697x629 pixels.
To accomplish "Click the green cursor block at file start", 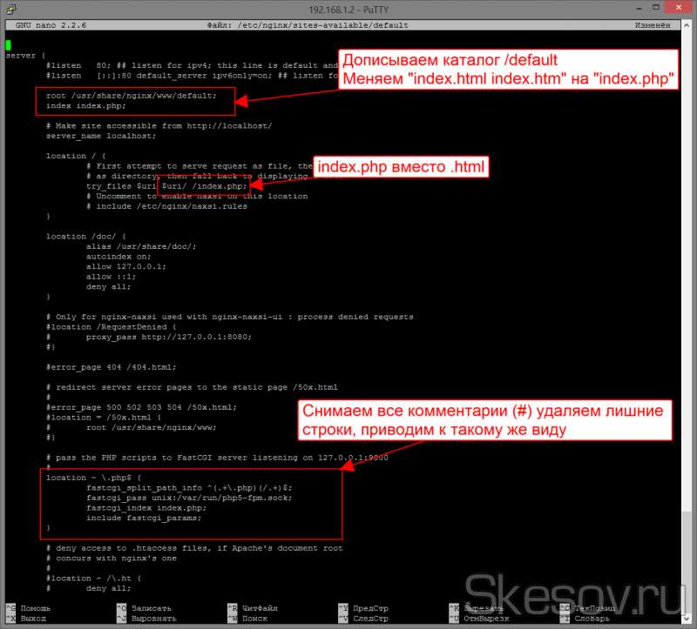I will coord(8,44).
